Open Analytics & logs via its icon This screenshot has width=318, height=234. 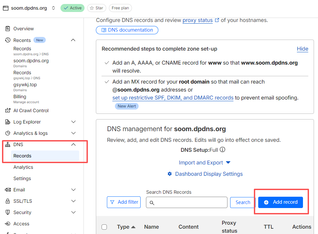point(8,133)
